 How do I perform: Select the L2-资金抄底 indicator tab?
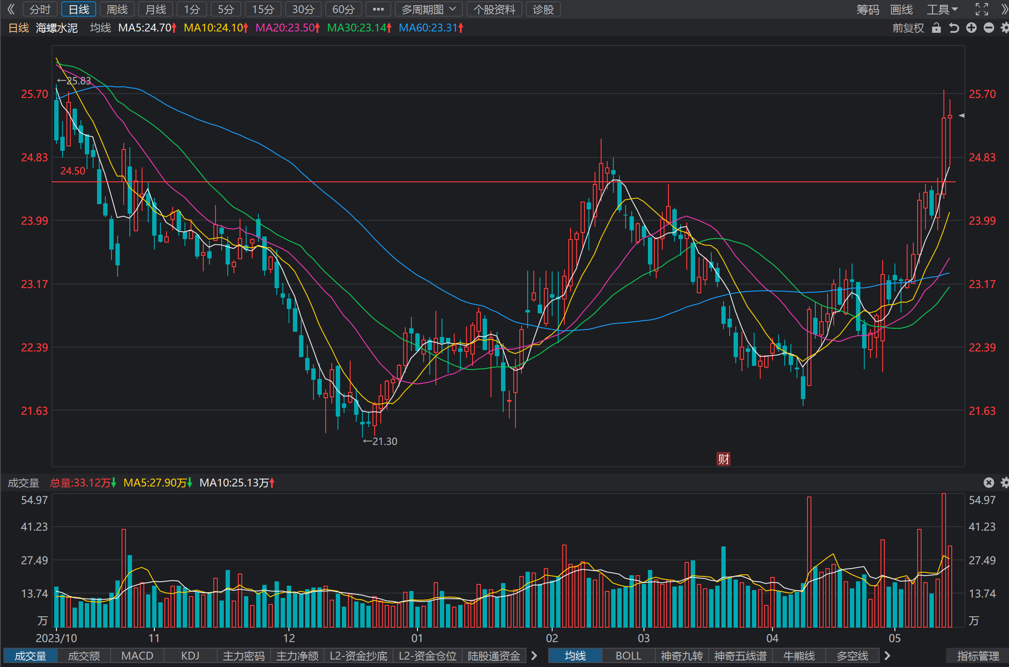(x=358, y=656)
